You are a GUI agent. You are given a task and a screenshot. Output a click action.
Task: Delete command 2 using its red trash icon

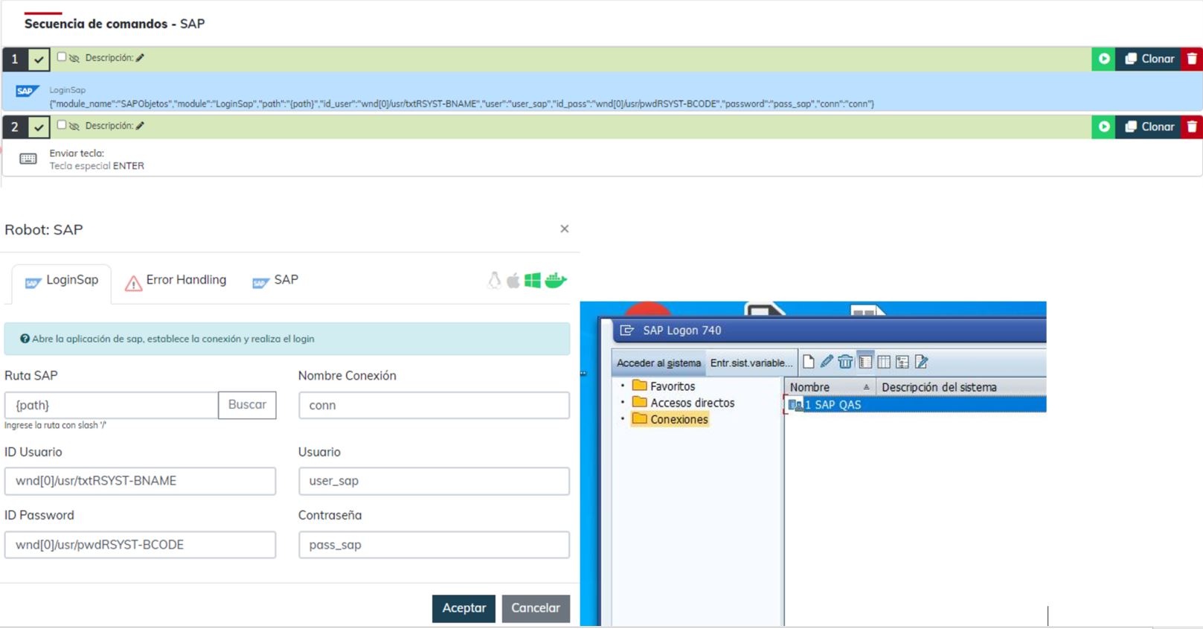click(1192, 127)
